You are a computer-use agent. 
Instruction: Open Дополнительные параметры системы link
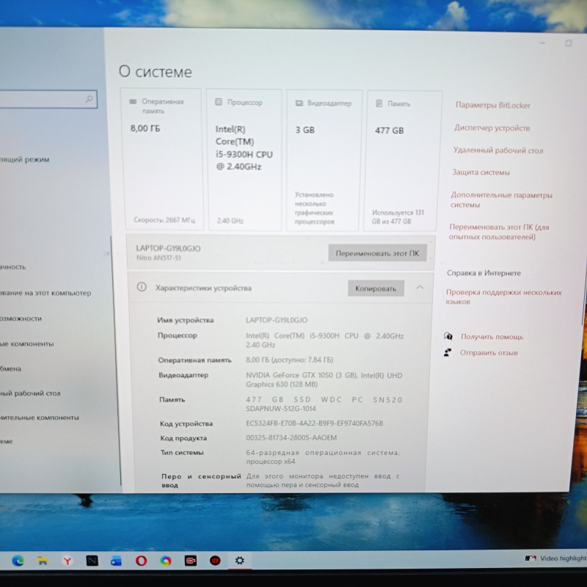click(x=501, y=200)
